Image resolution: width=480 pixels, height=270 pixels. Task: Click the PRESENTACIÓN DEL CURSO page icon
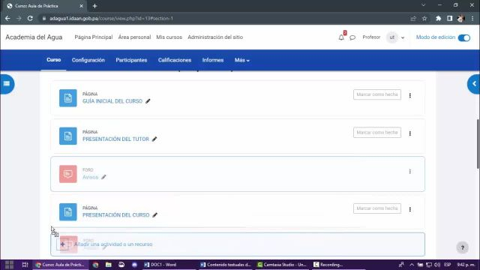pos(68,211)
